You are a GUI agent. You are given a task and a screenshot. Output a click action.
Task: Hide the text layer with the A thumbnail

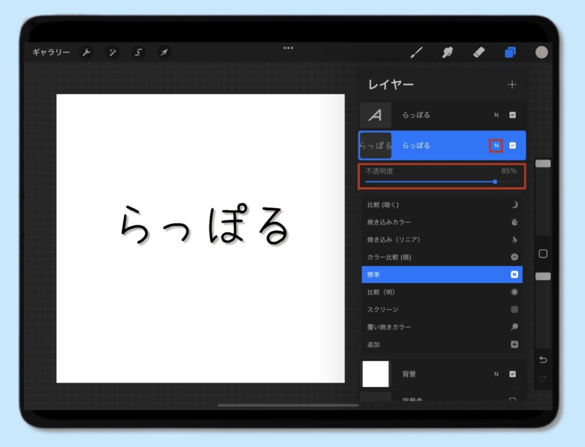(x=512, y=115)
